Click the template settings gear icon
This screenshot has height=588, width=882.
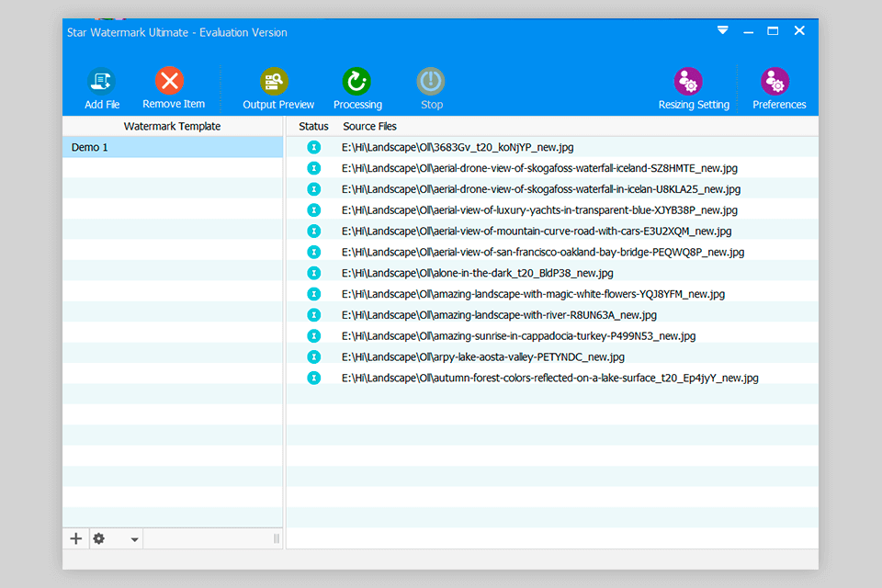pos(99,538)
